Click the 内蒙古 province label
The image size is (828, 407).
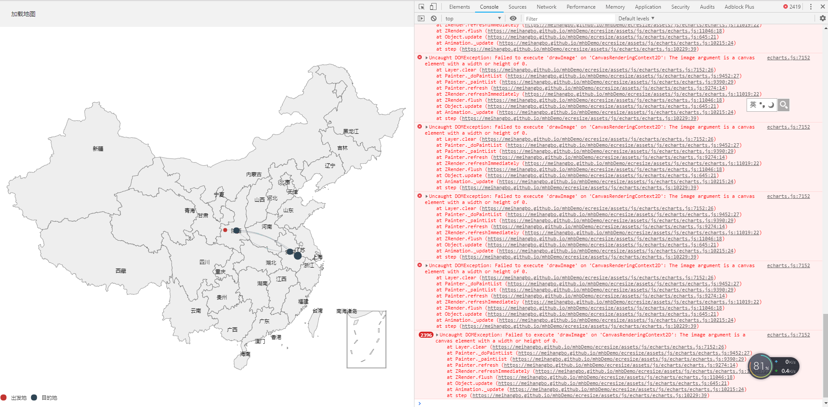tap(254, 174)
